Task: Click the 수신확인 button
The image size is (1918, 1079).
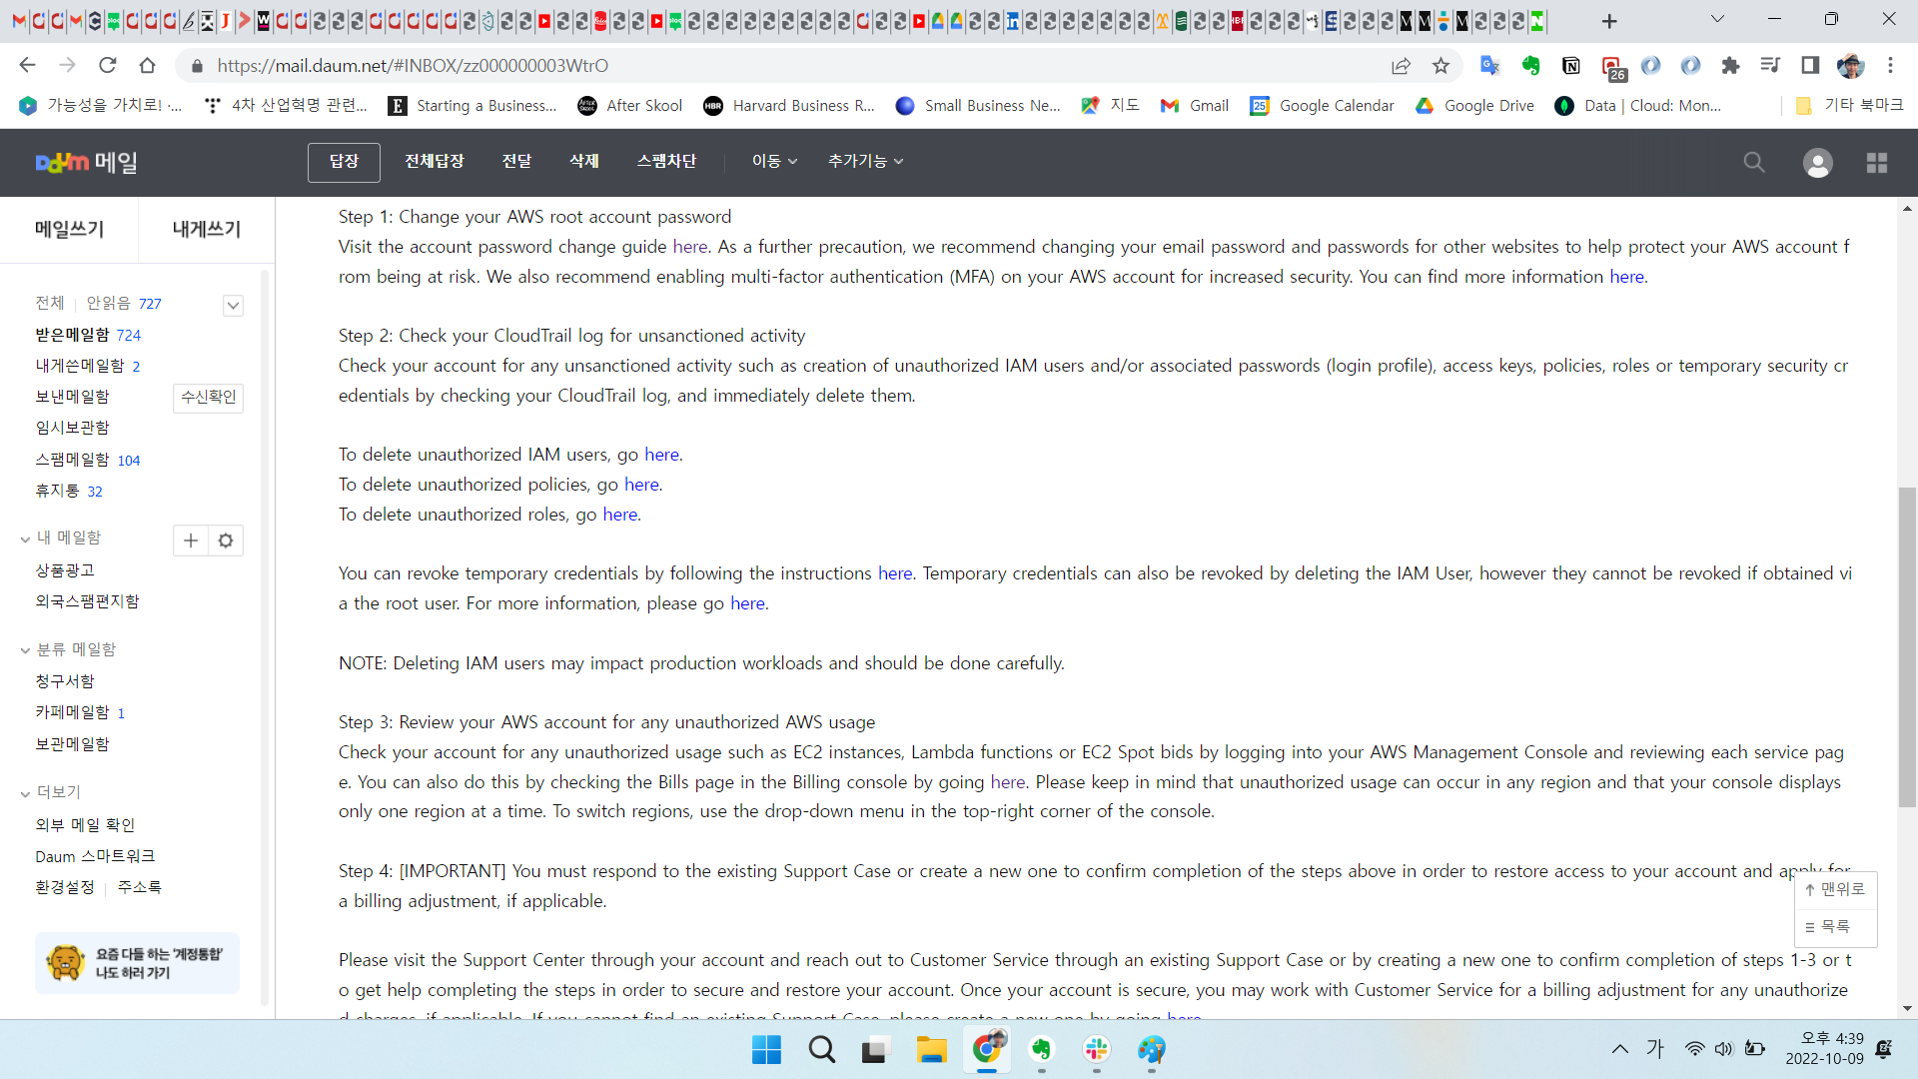Action: click(208, 398)
